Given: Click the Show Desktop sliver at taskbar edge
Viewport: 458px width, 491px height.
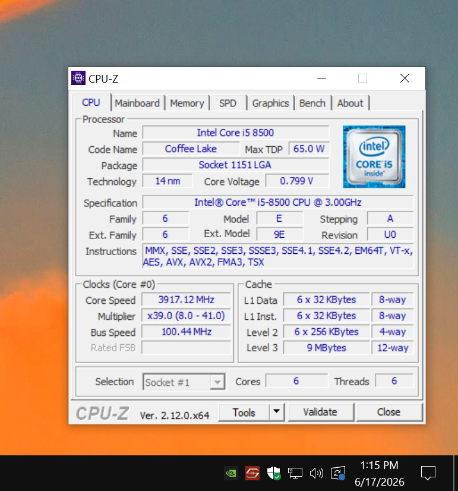Looking at the screenshot, I should pos(456,473).
